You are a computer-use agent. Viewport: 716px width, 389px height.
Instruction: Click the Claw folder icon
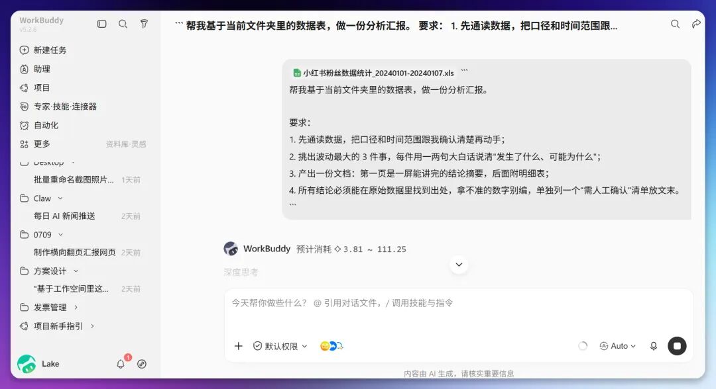pyautogui.click(x=25, y=198)
